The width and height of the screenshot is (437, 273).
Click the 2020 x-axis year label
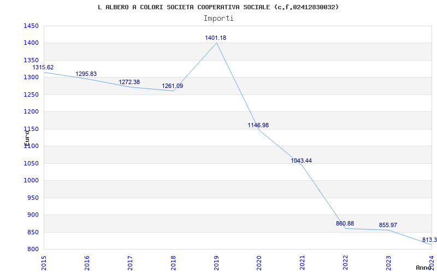click(x=259, y=263)
